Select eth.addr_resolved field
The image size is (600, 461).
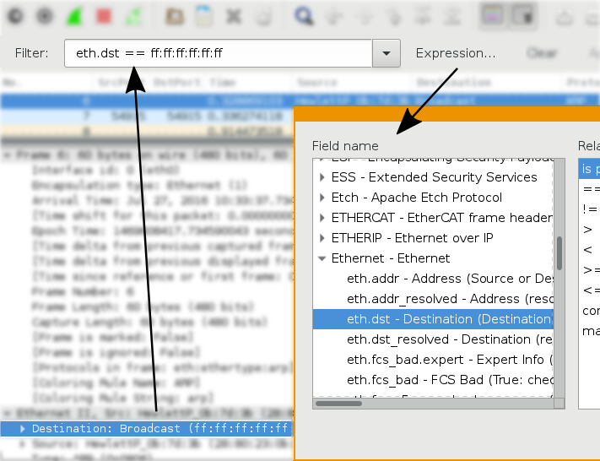[x=433, y=299]
